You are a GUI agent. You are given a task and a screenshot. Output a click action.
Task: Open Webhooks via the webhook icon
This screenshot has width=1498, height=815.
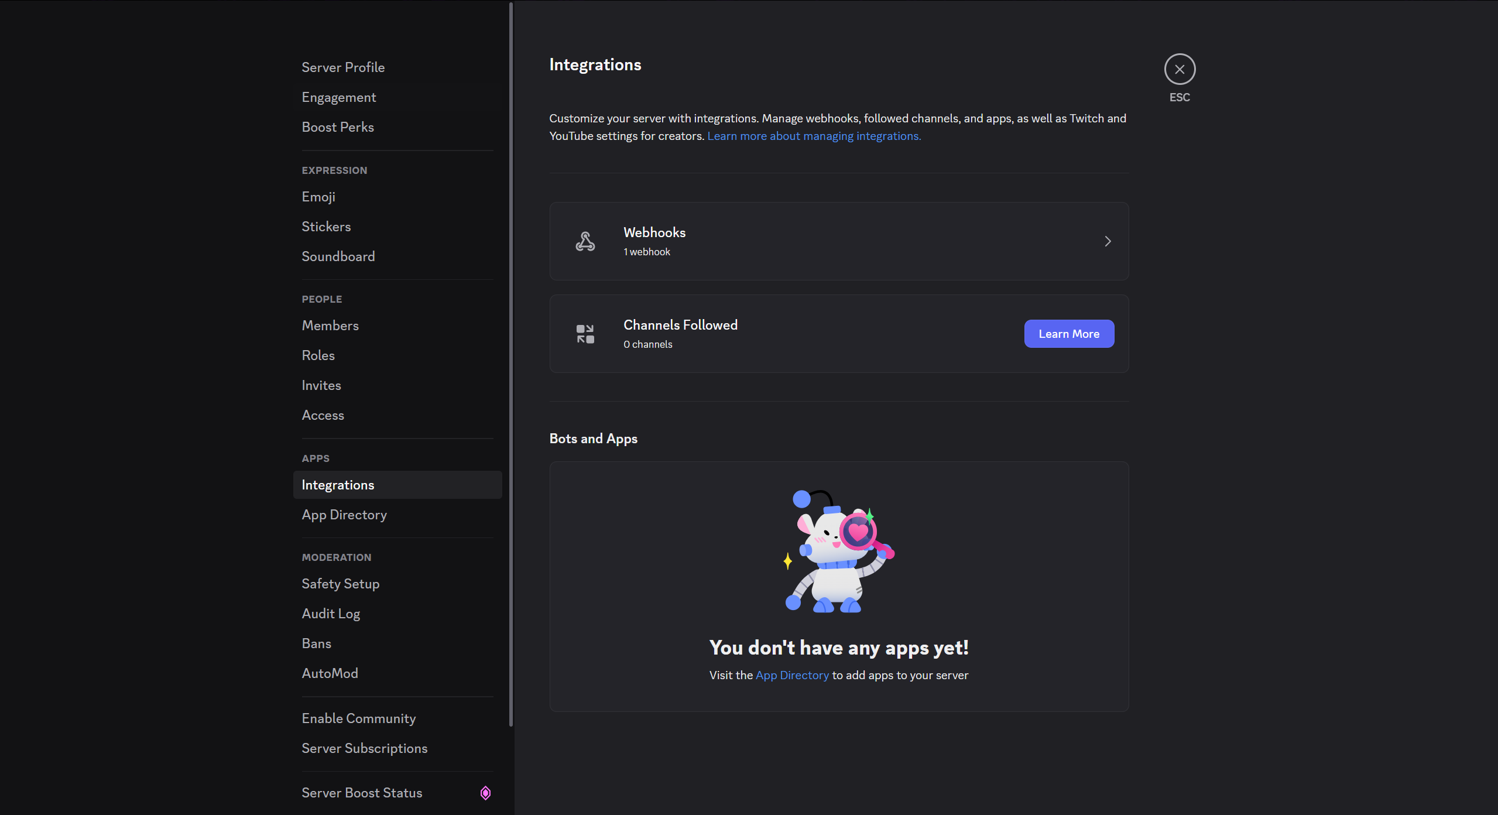585,241
